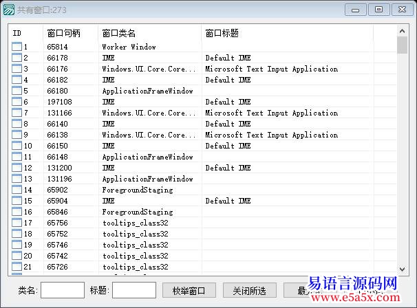Click the window icon of row 19

17,245
